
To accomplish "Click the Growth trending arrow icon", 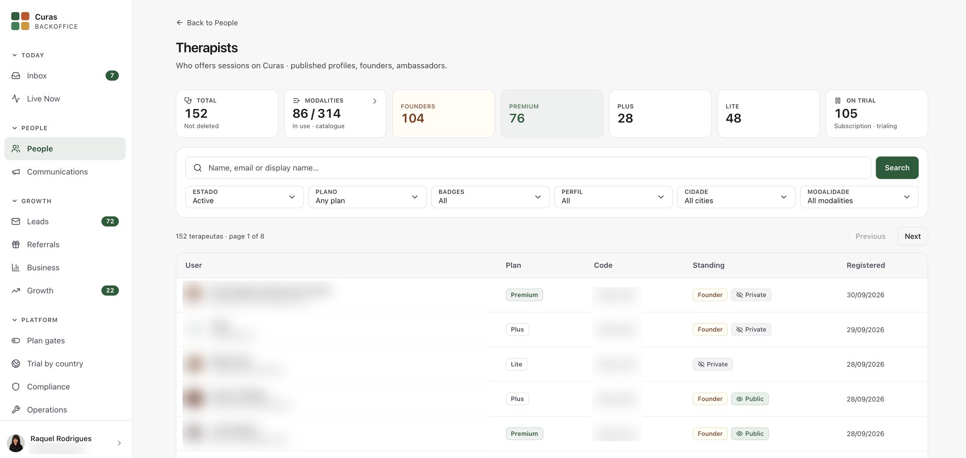I will coord(16,291).
